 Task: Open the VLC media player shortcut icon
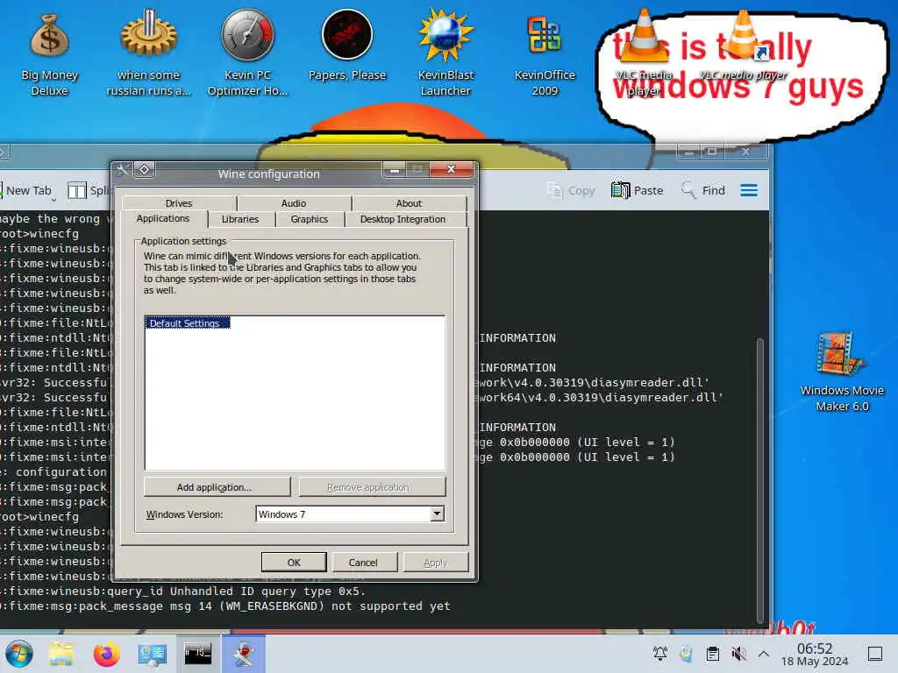pyautogui.click(x=744, y=46)
